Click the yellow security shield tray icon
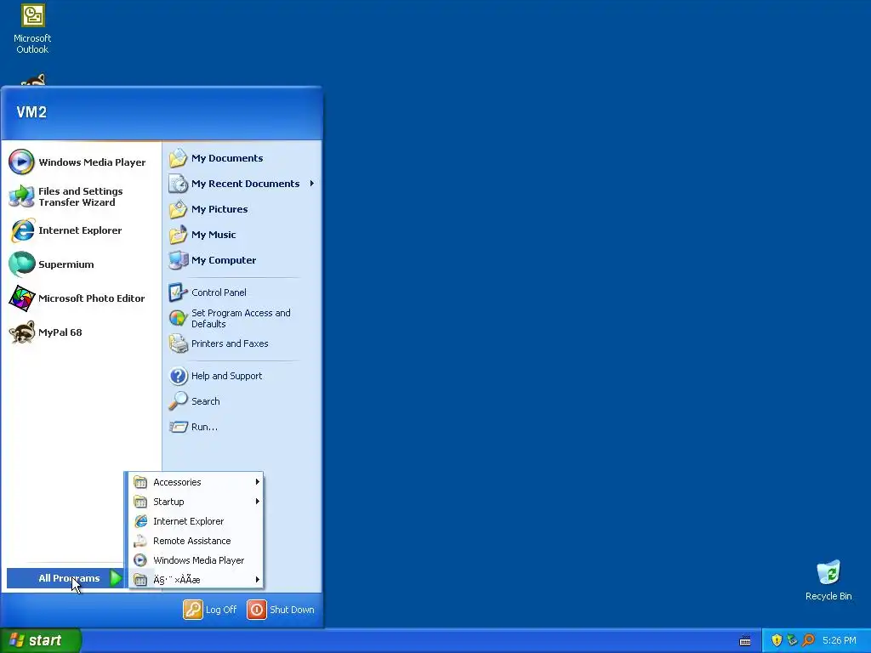The image size is (871, 653). pos(777,640)
